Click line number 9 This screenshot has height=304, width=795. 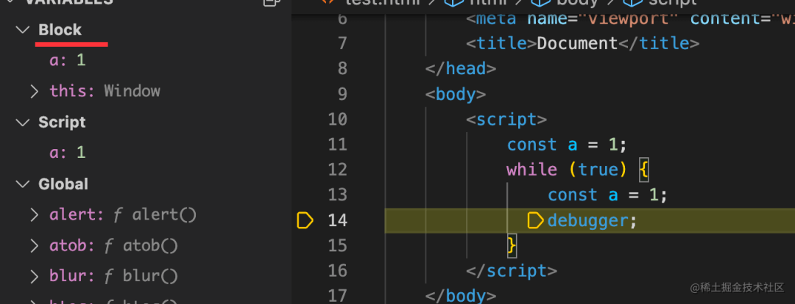[342, 94]
